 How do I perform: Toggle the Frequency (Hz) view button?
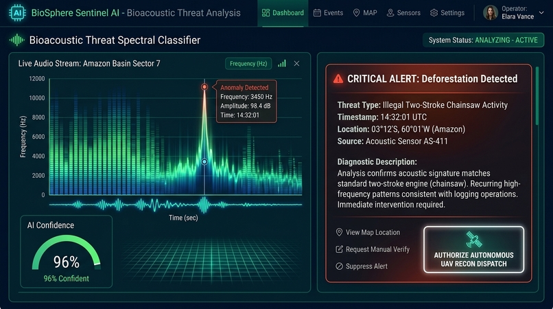pyautogui.click(x=248, y=64)
